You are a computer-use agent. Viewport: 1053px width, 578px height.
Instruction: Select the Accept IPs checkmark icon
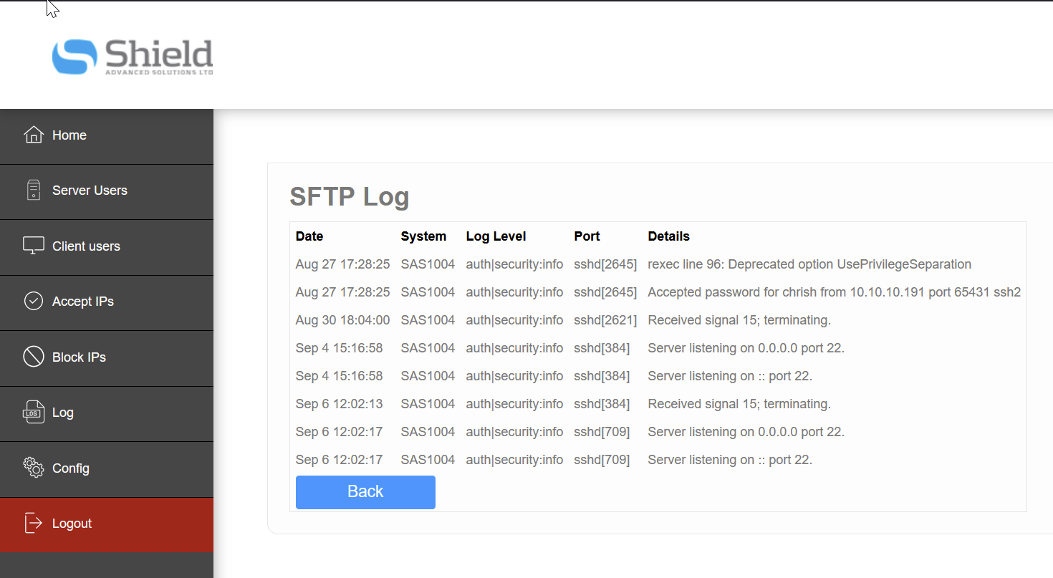coord(34,301)
